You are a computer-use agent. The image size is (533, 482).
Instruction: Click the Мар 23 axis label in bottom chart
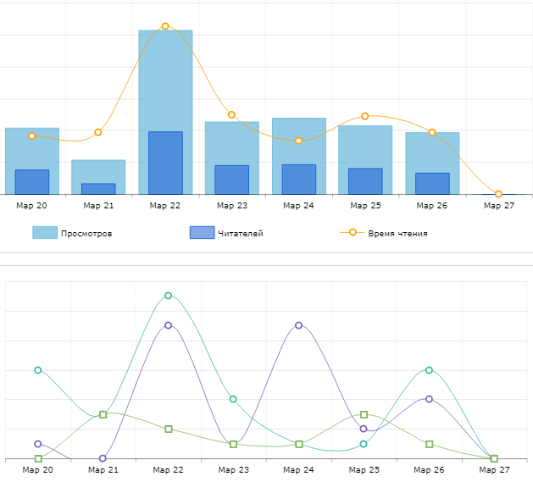(233, 469)
